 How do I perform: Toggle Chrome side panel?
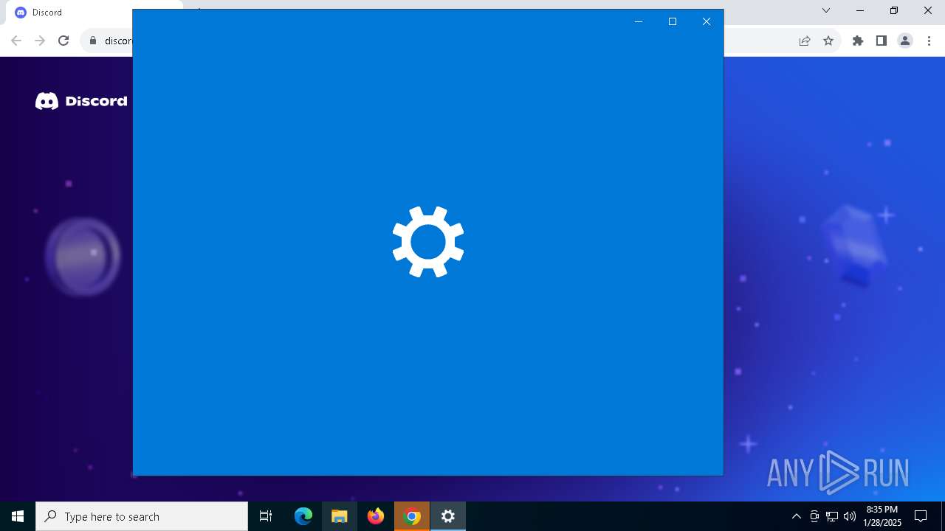click(x=882, y=41)
